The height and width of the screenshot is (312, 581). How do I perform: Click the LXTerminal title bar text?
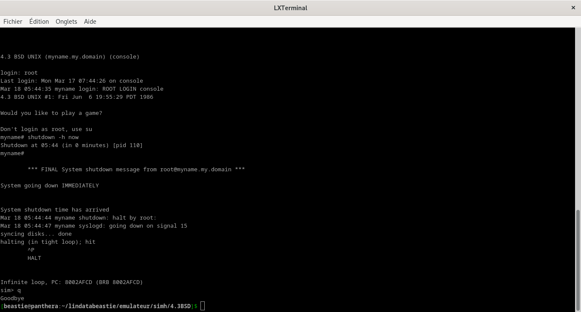pyautogui.click(x=290, y=8)
